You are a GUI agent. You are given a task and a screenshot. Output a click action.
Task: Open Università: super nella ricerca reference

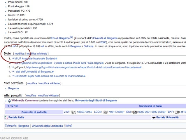[50, 76]
